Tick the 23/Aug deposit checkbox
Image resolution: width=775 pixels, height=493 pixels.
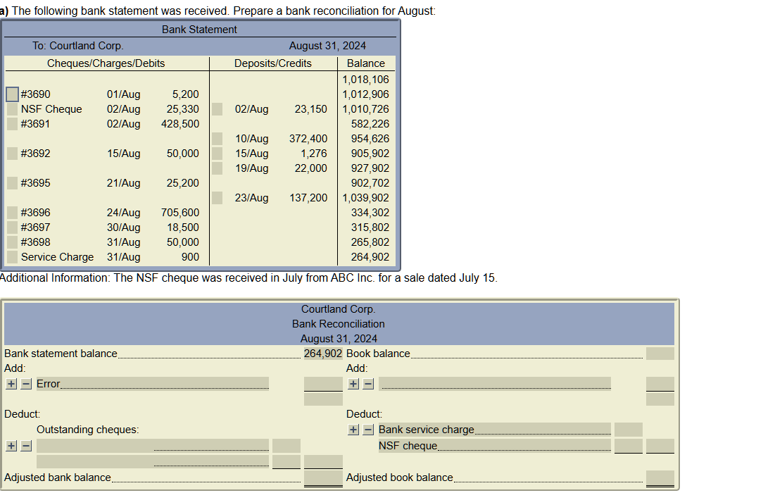coord(217,198)
